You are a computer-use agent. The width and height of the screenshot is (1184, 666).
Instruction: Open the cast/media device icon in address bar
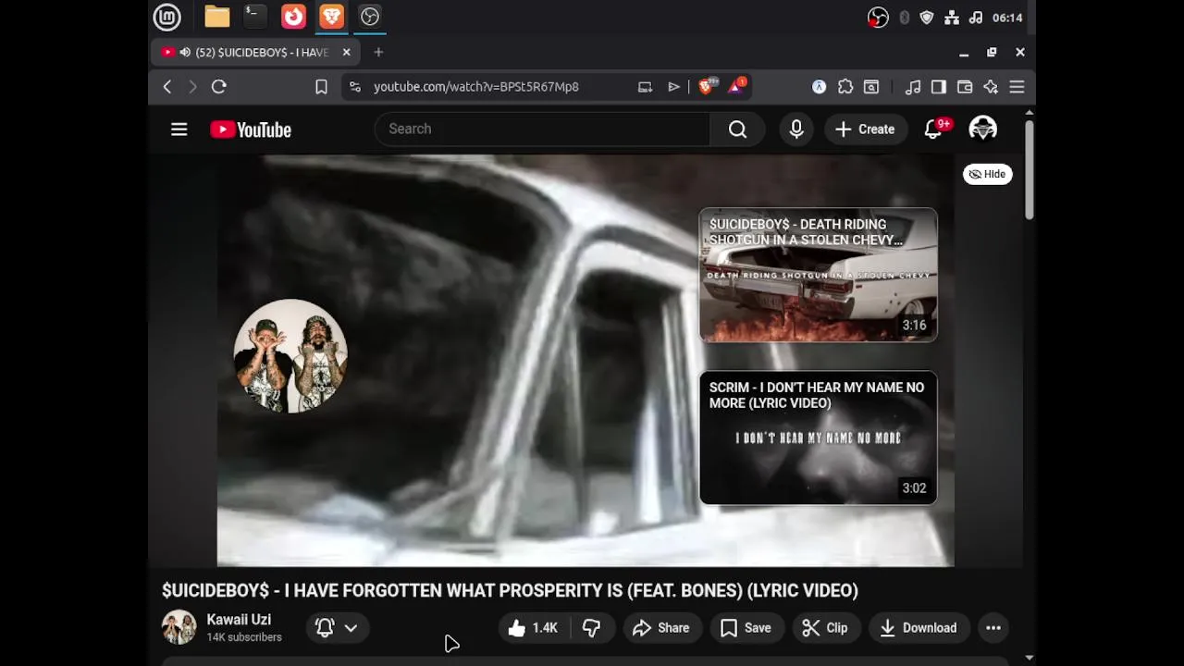tap(645, 87)
